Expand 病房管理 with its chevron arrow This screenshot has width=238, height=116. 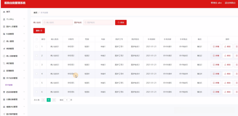[24, 48]
